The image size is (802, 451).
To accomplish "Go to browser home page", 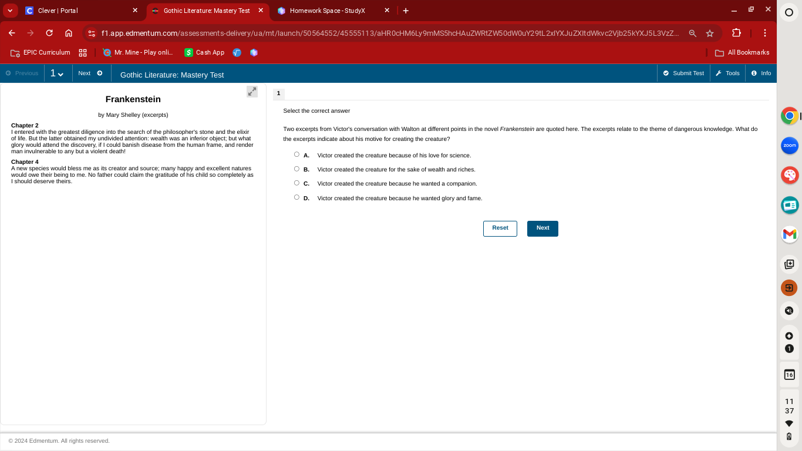I will pos(69,33).
